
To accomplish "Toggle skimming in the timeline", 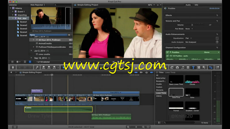I will [x=136, y=73].
